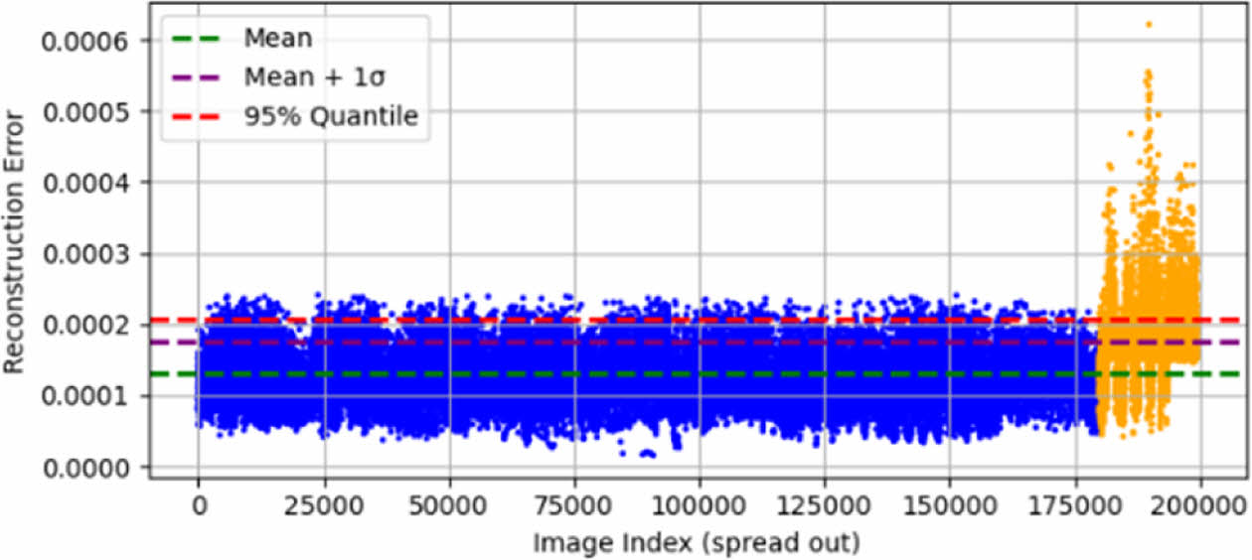This screenshot has width=1252, height=560.
Task: Select the red dashed swatch in legend
Action: 201,117
